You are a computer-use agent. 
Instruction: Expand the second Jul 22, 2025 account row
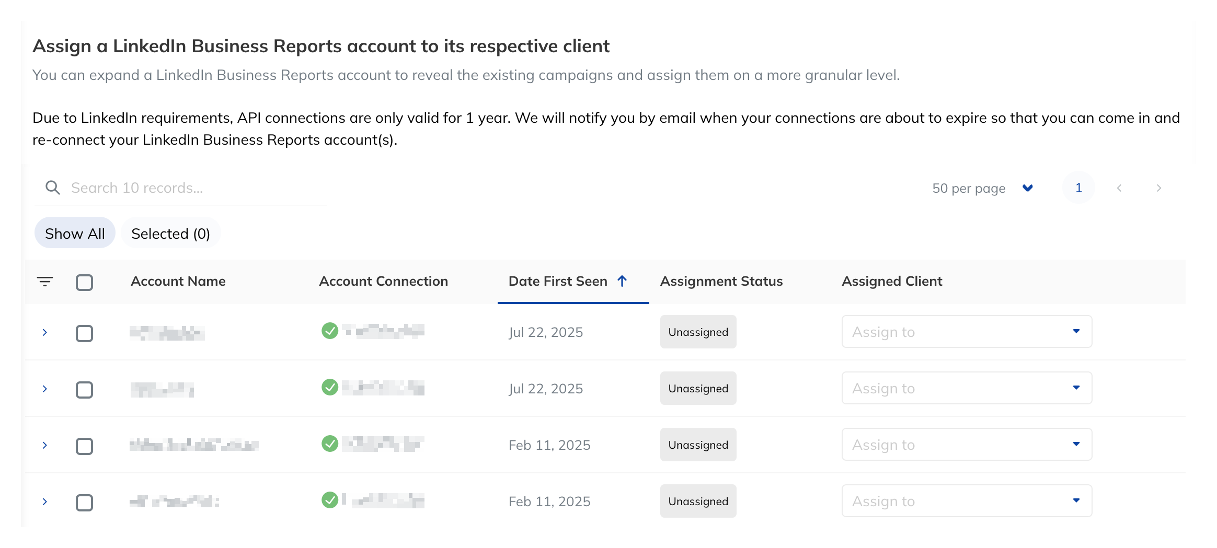point(45,389)
